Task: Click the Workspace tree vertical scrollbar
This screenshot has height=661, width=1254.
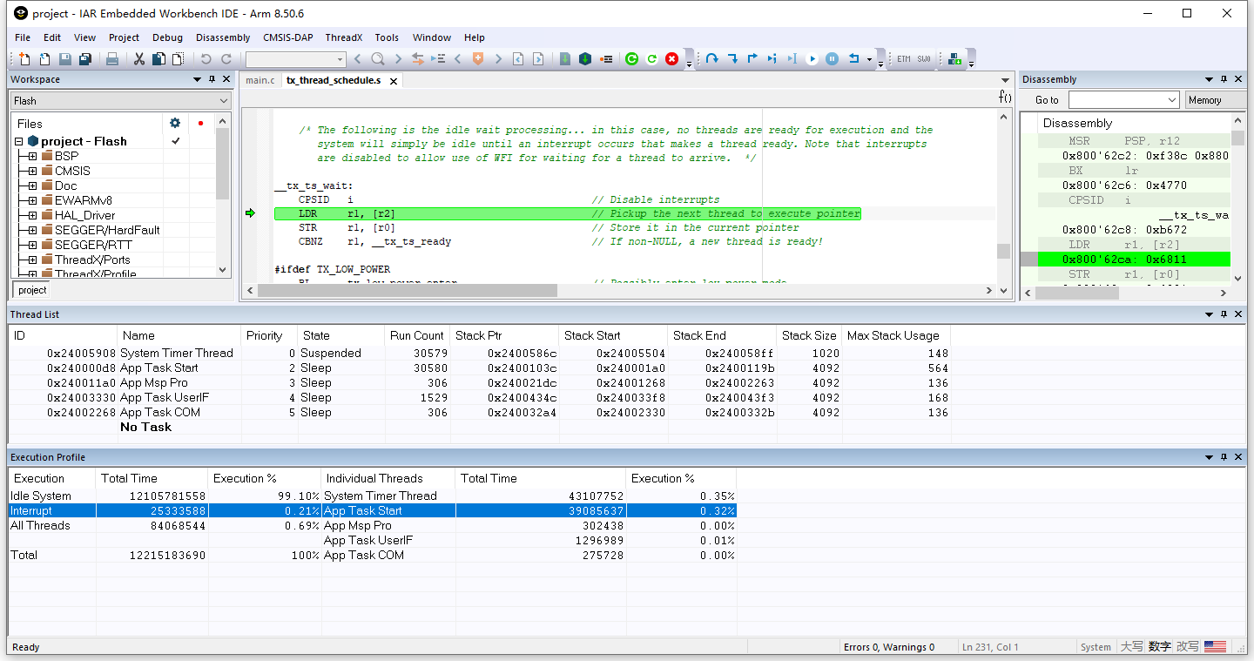Action: [222, 165]
